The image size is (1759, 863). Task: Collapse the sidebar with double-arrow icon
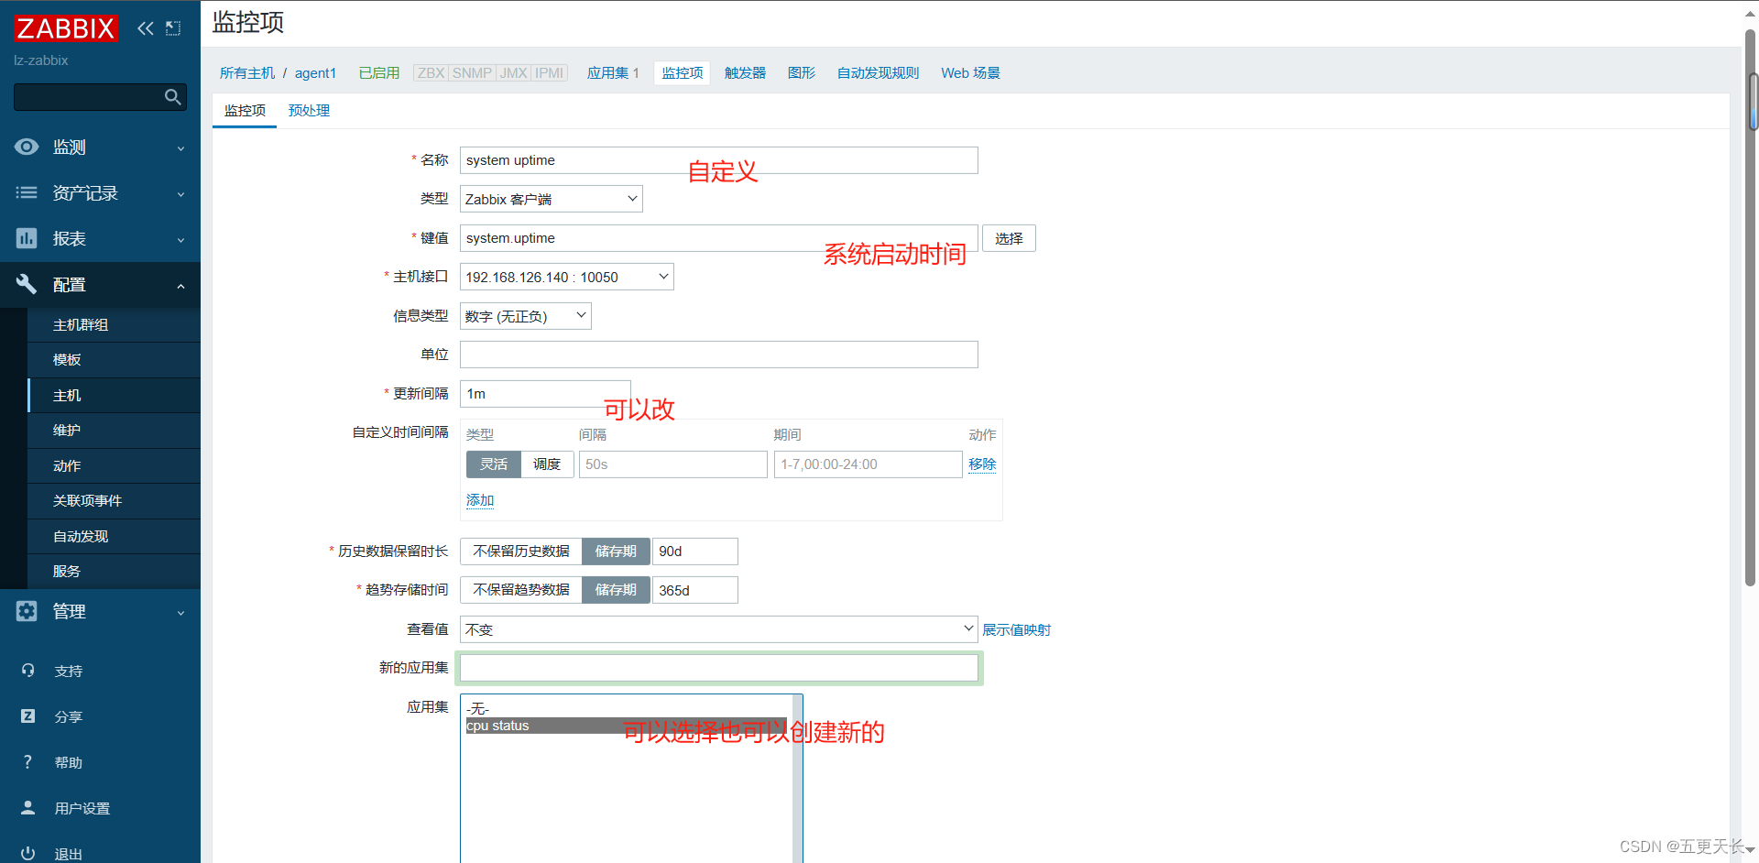146,28
